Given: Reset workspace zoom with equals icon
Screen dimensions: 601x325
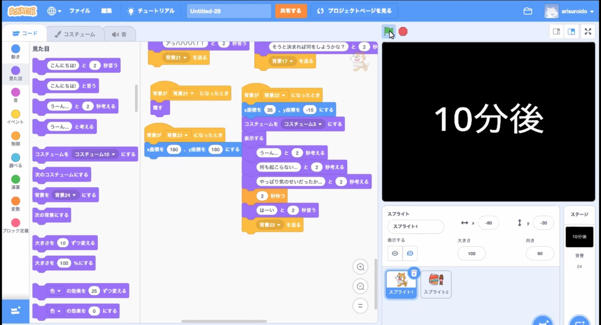Looking at the screenshot, I should coord(360,305).
